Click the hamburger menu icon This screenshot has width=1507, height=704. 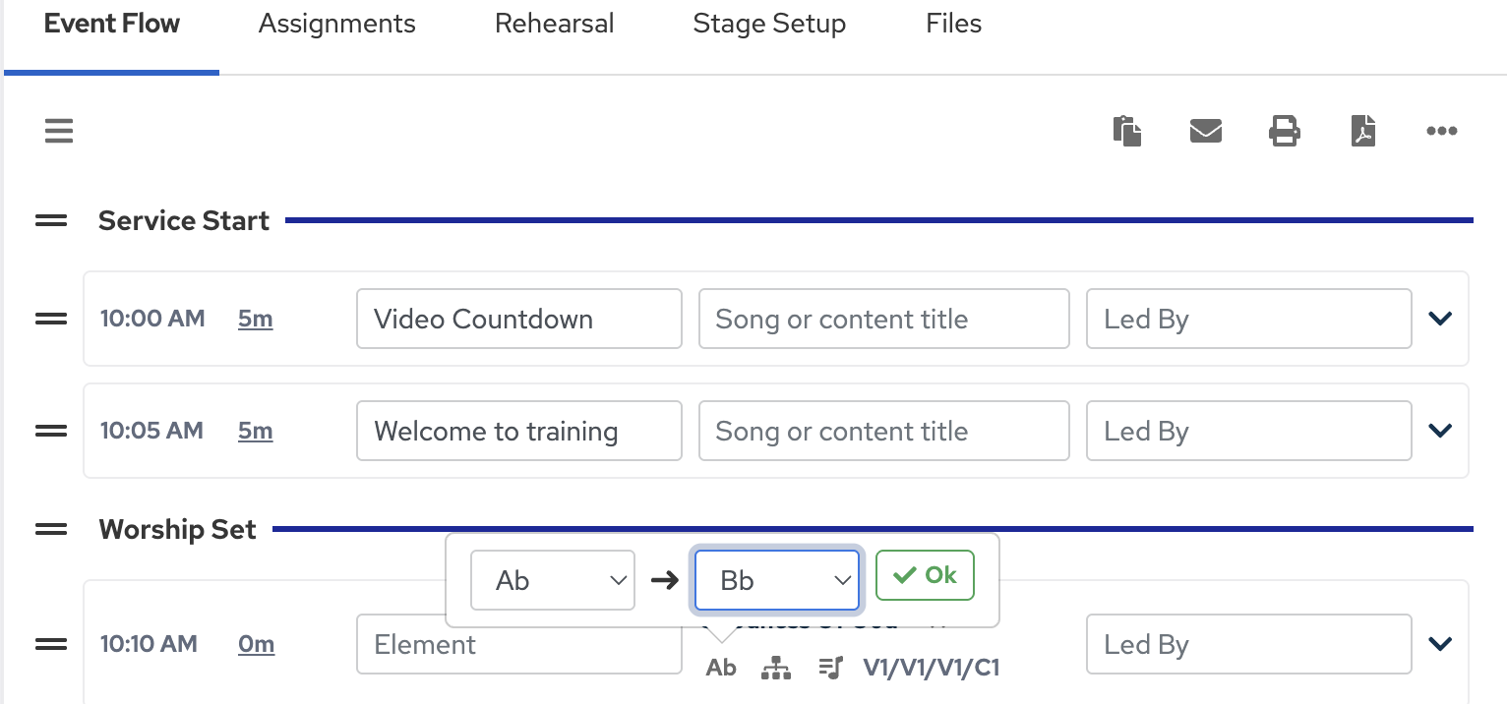click(59, 131)
